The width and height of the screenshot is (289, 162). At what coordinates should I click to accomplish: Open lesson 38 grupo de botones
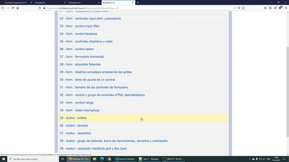[x=114, y=141]
